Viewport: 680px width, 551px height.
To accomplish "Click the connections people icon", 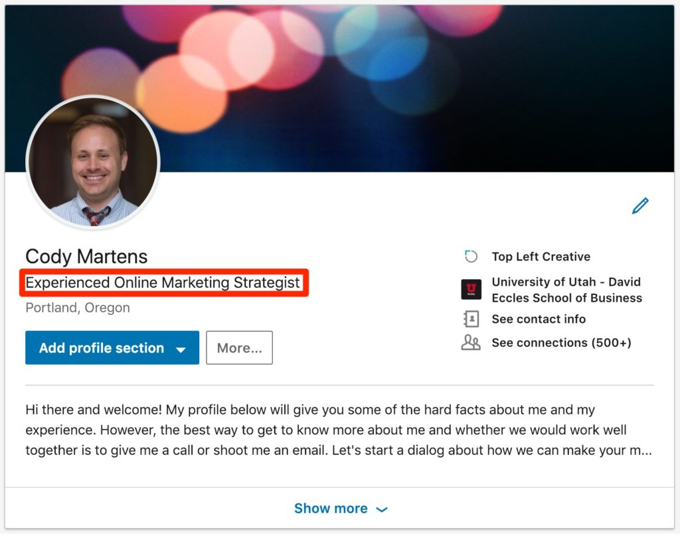I will coord(471,343).
